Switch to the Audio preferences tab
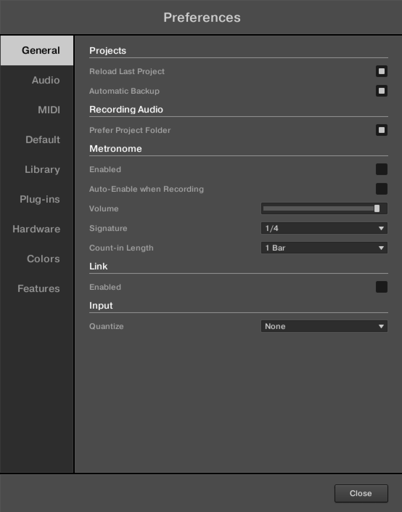This screenshot has height=512, width=402. click(45, 80)
